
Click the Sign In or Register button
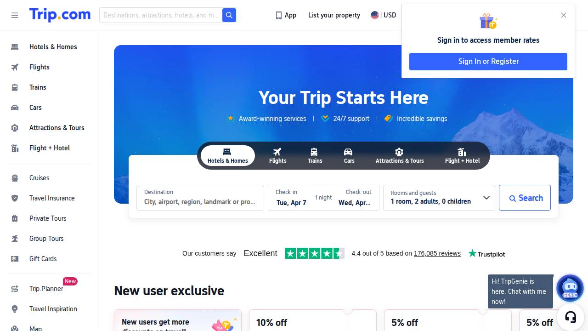pos(488,62)
